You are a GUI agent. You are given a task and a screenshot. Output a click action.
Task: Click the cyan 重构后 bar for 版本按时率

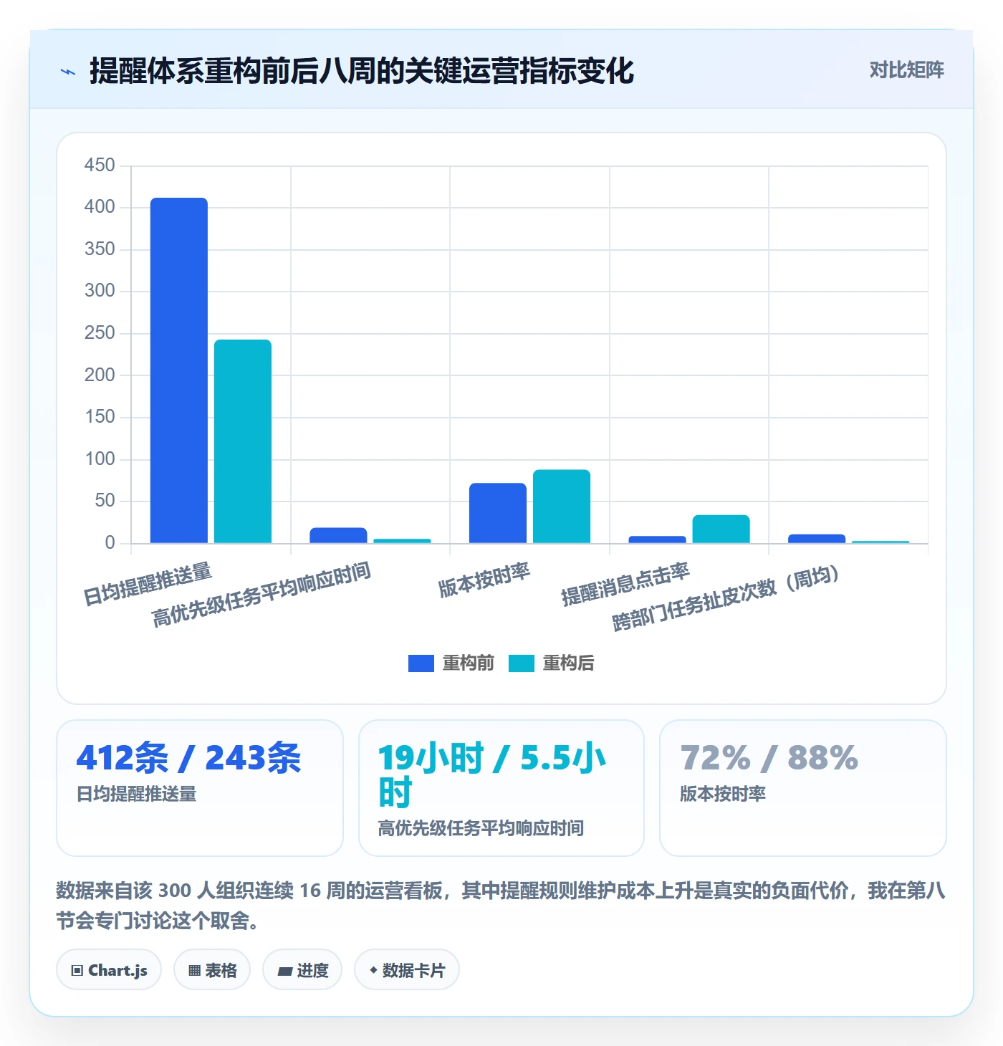point(562,507)
